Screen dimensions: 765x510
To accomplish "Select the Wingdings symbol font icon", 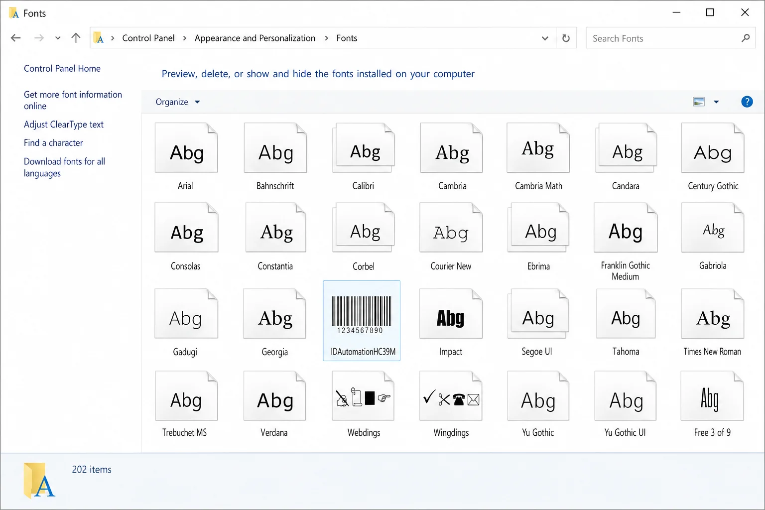I will 451,396.
